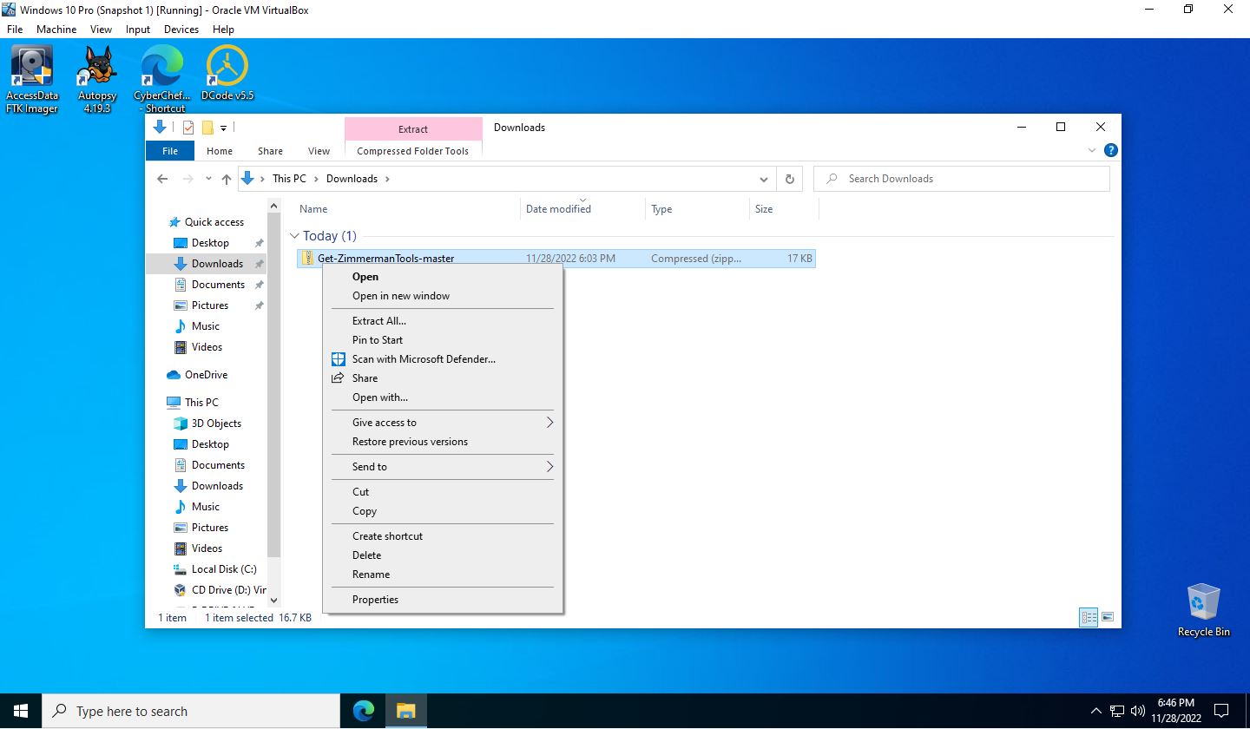Open 3D Objects in navigation pane
This screenshot has width=1250, height=729.
tap(216, 424)
